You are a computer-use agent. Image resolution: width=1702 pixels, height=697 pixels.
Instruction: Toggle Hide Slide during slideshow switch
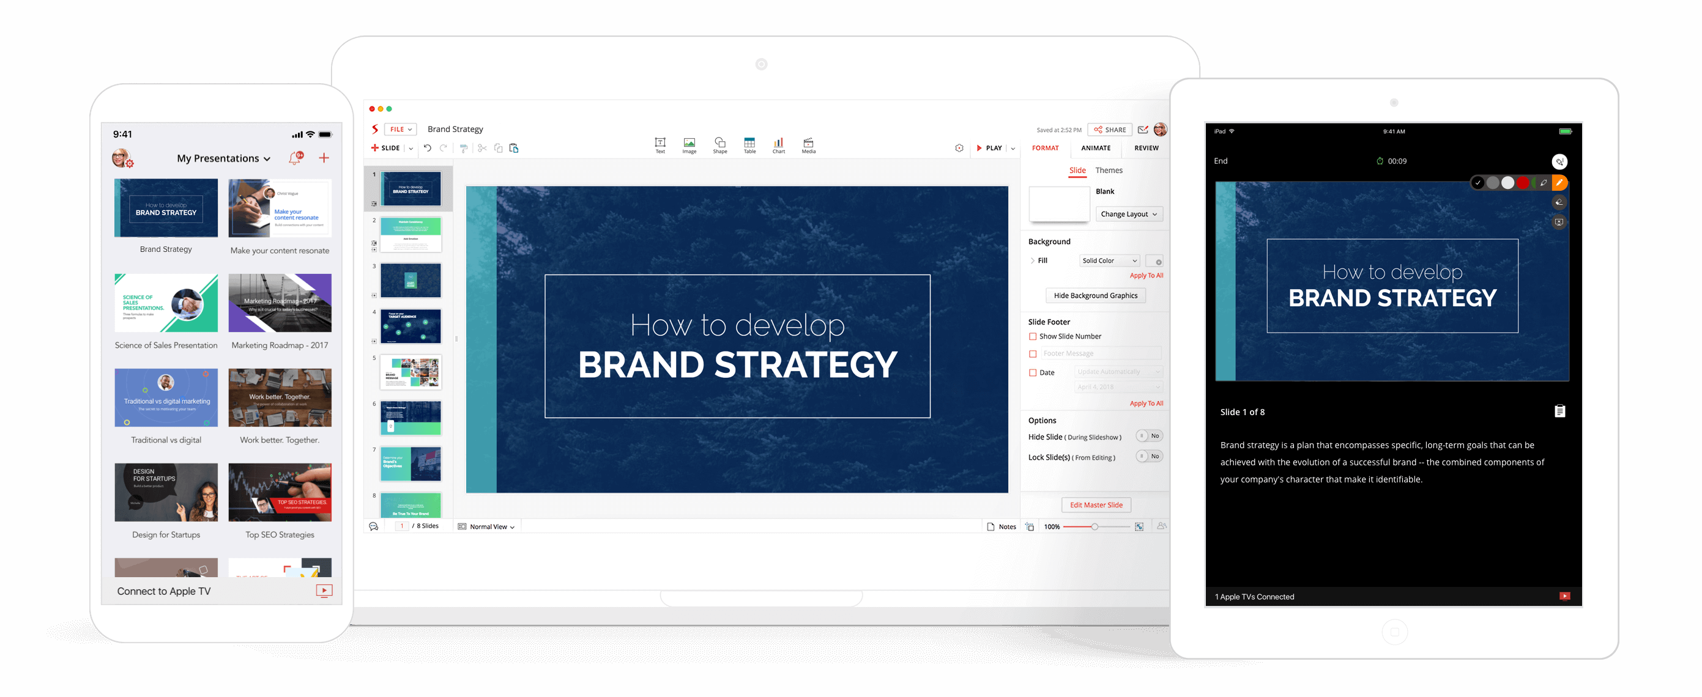tap(1149, 437)
